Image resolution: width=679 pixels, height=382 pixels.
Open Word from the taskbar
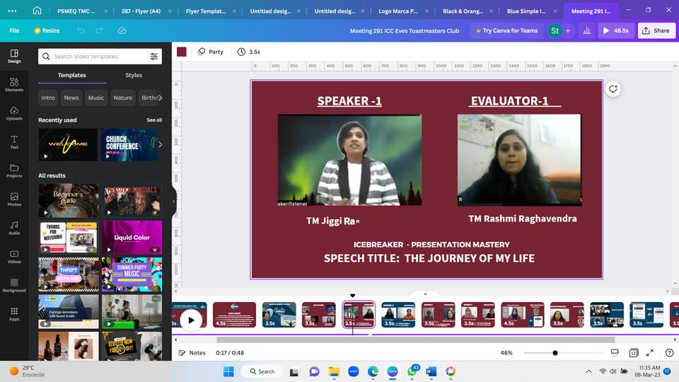pyautogui.click(x=431, y=371)
